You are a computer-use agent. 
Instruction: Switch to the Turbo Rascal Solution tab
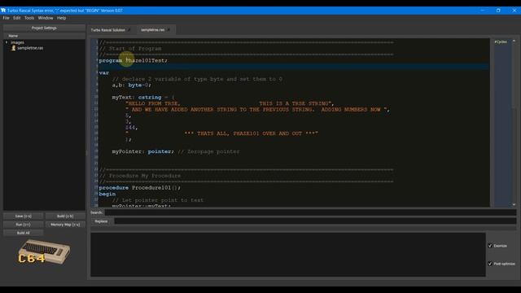pyautogui.click(x=108, y=30)
